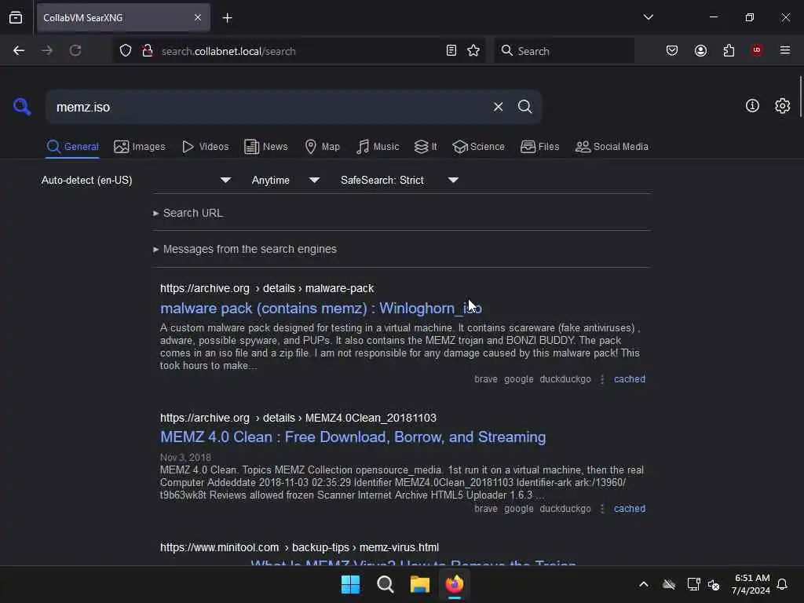Expand Messages from the search engines
804x603 pixels.
[x=245, y=249]
